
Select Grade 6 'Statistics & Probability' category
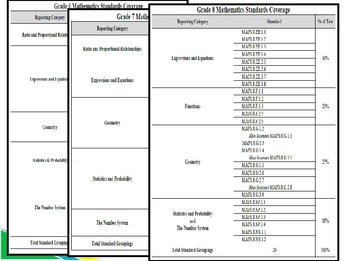[x=50, y=160]
